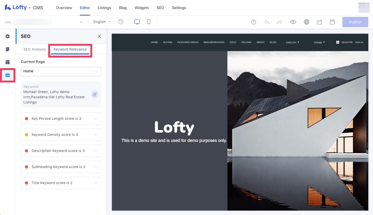Expand Description Keyword score row

click(x=61, y=151)
